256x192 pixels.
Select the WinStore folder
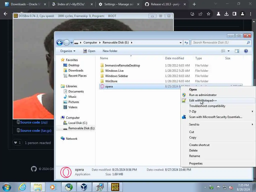(111, 81)
